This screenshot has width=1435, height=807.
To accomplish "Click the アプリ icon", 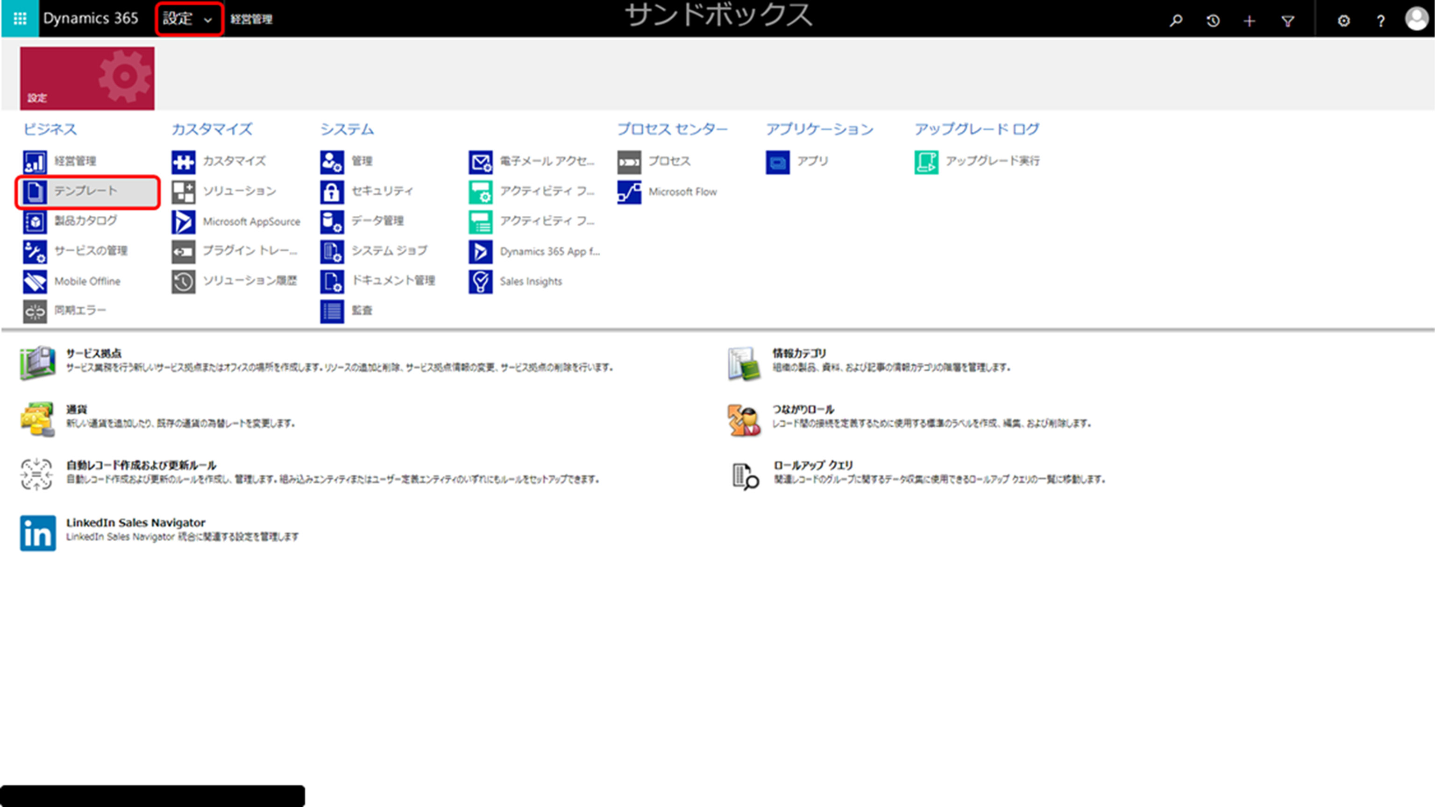I will click(x=778, y=162).
